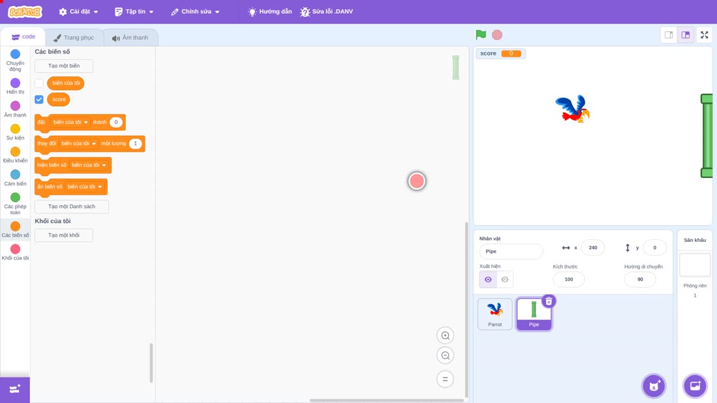Click the 'Tạo một khối' button
The image size is (717, 403).
click(x=64, y=235)
